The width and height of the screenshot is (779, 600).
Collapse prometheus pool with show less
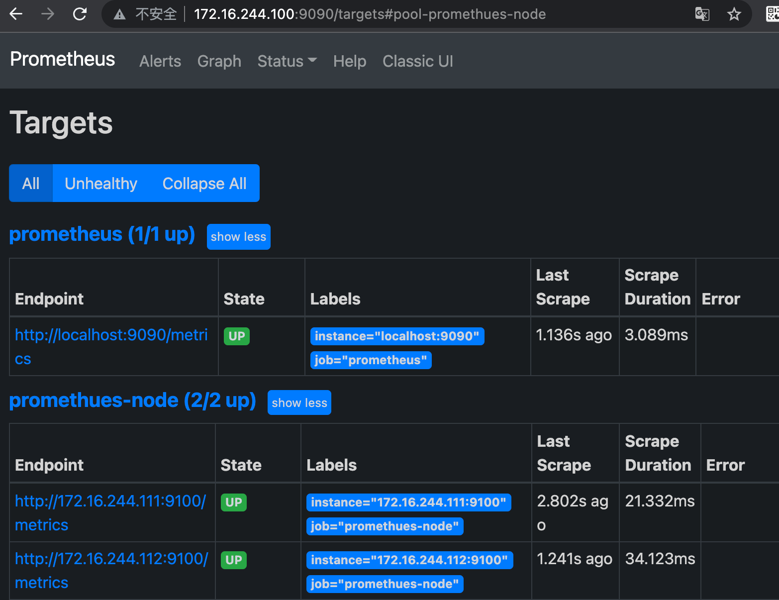point(239,237)
